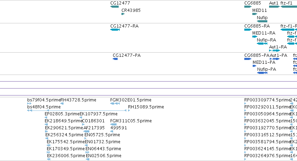Click the AF217395 cDNA feature bar
Image resolution: width=297 pixels, height=161 pixels.
click(x=86, y=131)
